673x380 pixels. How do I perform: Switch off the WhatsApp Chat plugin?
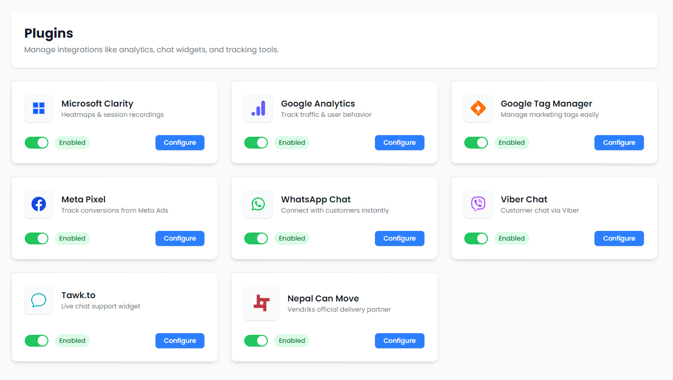pos(256,238)
